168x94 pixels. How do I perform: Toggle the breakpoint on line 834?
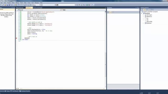[16, 38]
